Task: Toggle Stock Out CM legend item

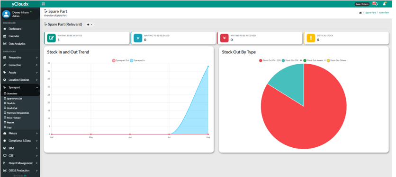Action: 292,60
